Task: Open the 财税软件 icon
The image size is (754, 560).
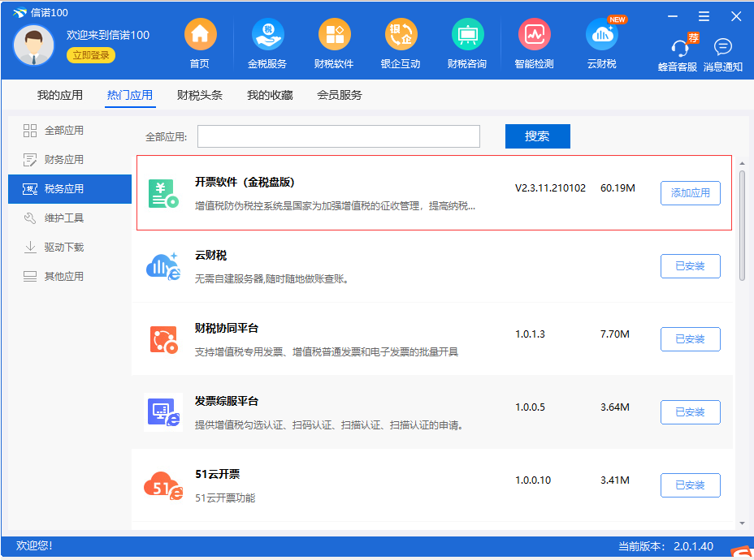Action: click(x=334, y=35)
